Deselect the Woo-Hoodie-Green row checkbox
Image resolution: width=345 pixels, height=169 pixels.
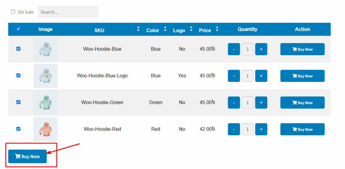[18, 102]
